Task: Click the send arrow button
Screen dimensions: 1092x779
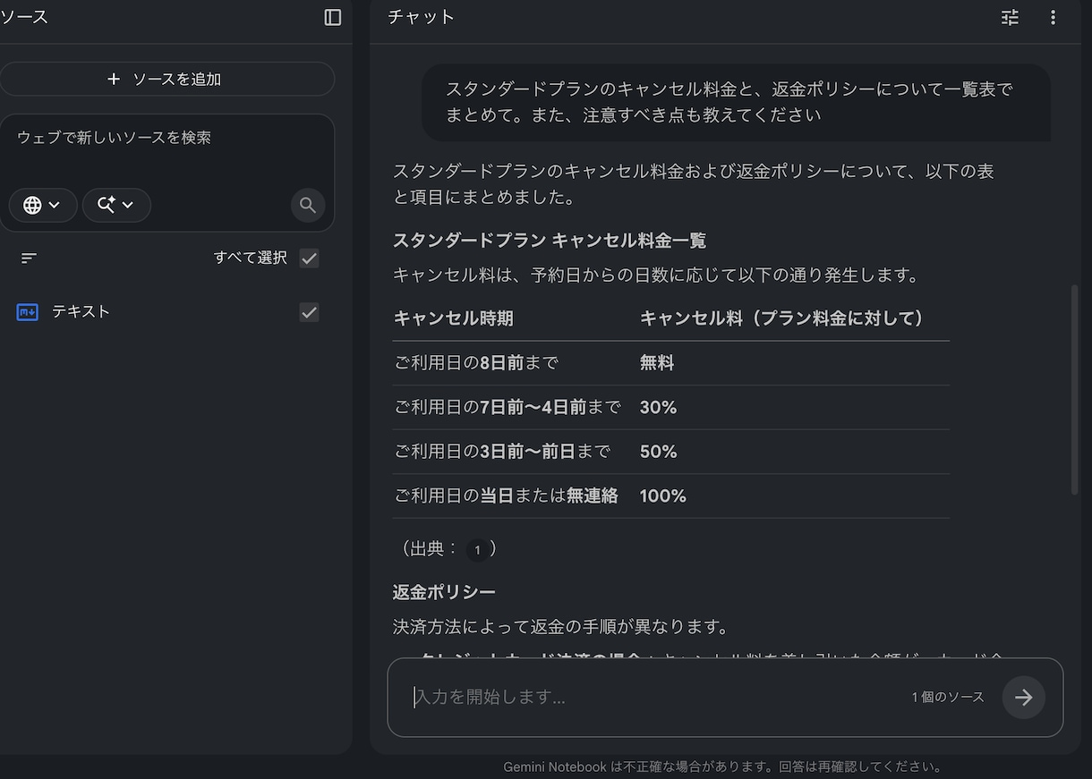Action: [1024, 698]
